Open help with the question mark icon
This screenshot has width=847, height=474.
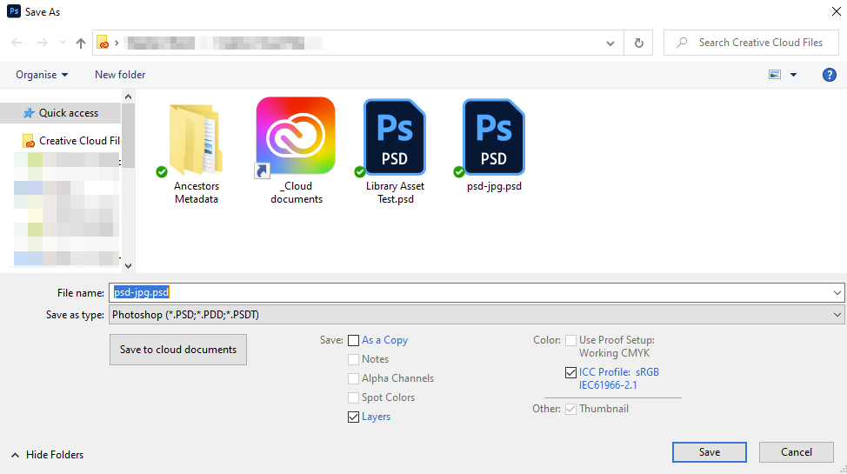(830, 75)
